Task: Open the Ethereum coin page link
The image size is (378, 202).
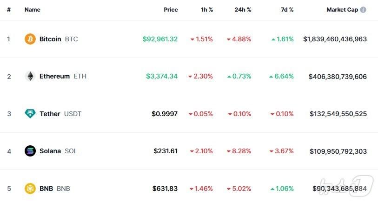Action: [x=54, y=76]
